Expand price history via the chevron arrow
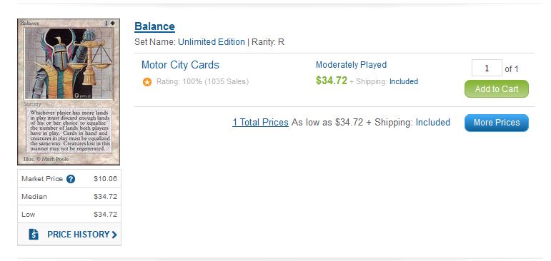This screenshot has width=551, height=261. 114,235
